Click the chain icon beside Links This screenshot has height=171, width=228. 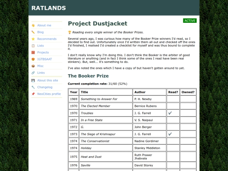click(x=33, y=73)
